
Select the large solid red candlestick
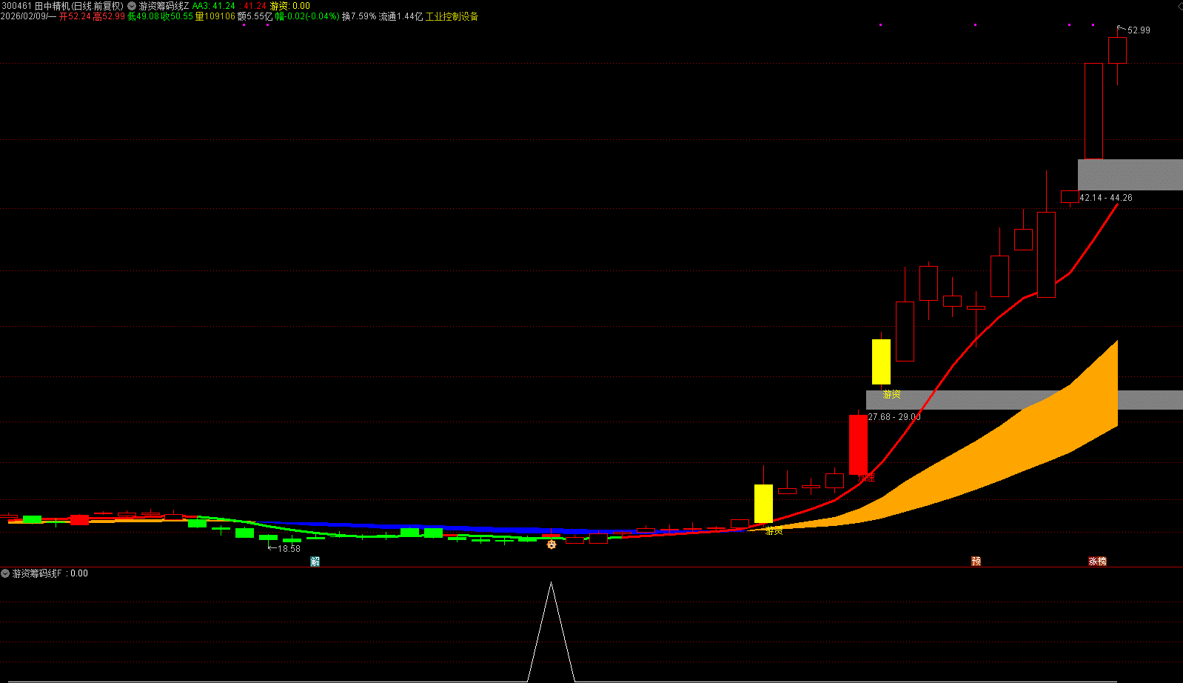858,444
